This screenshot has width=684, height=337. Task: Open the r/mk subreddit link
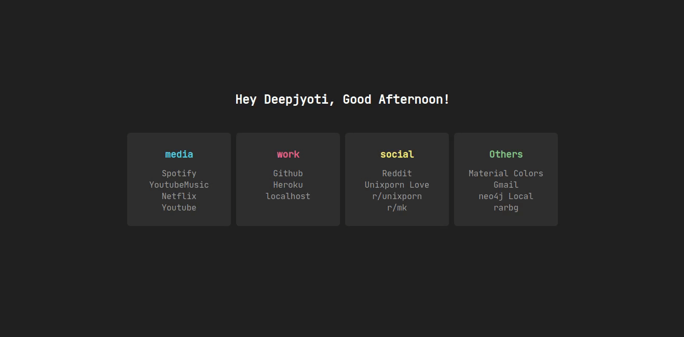click(x=396, y=207)
